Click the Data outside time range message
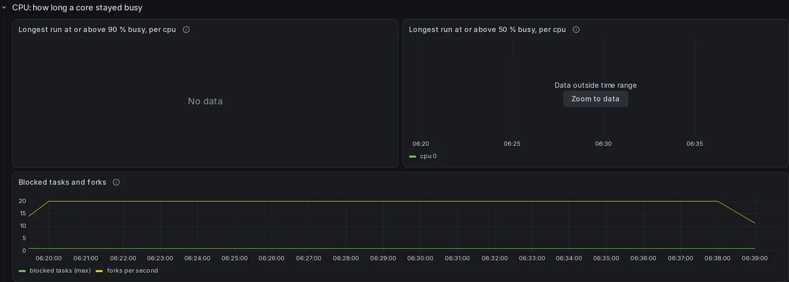Screen dimensions: 789x282 [x=596, y=85]
